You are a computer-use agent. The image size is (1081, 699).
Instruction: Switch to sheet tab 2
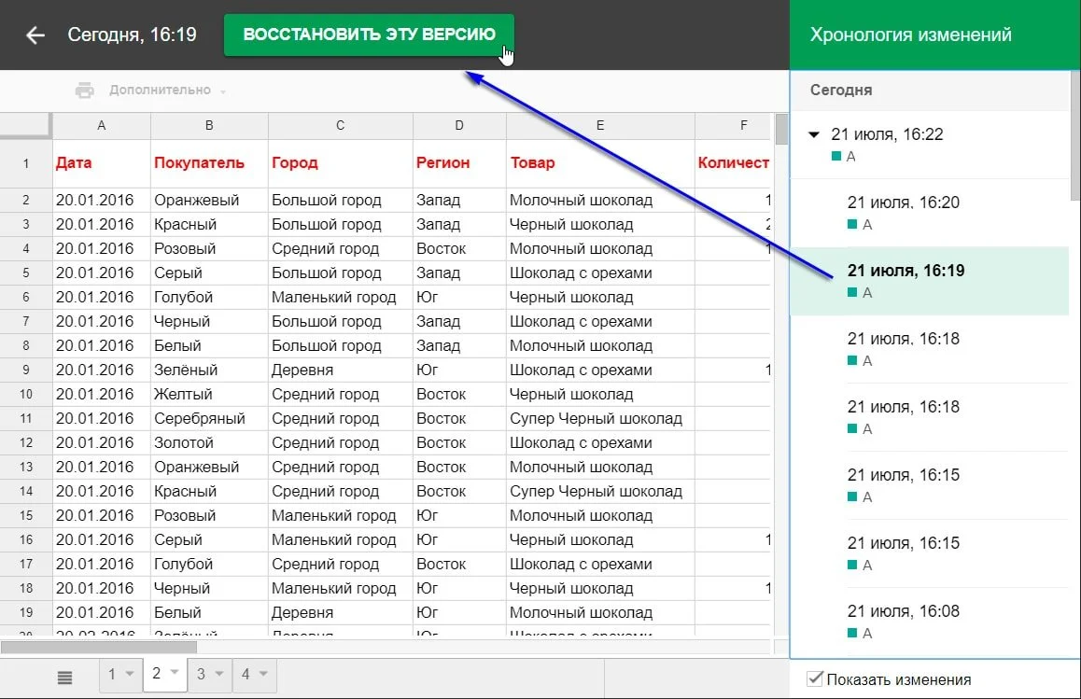(157, 674)
